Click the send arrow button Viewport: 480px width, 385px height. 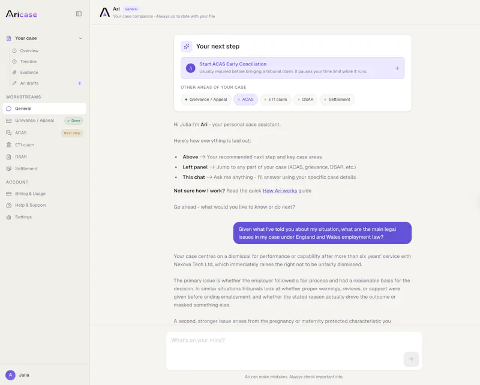click(411, 359)
